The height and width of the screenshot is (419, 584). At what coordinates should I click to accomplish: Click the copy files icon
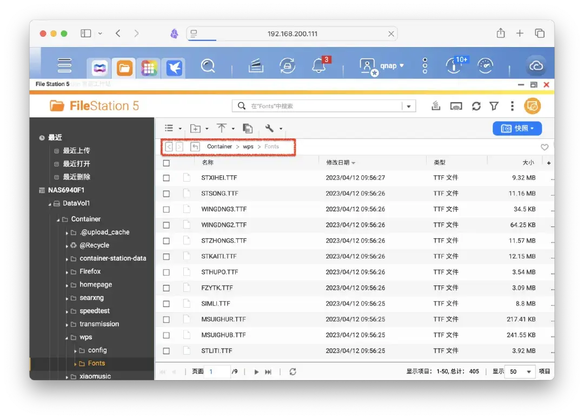click(x=248, y=128)
